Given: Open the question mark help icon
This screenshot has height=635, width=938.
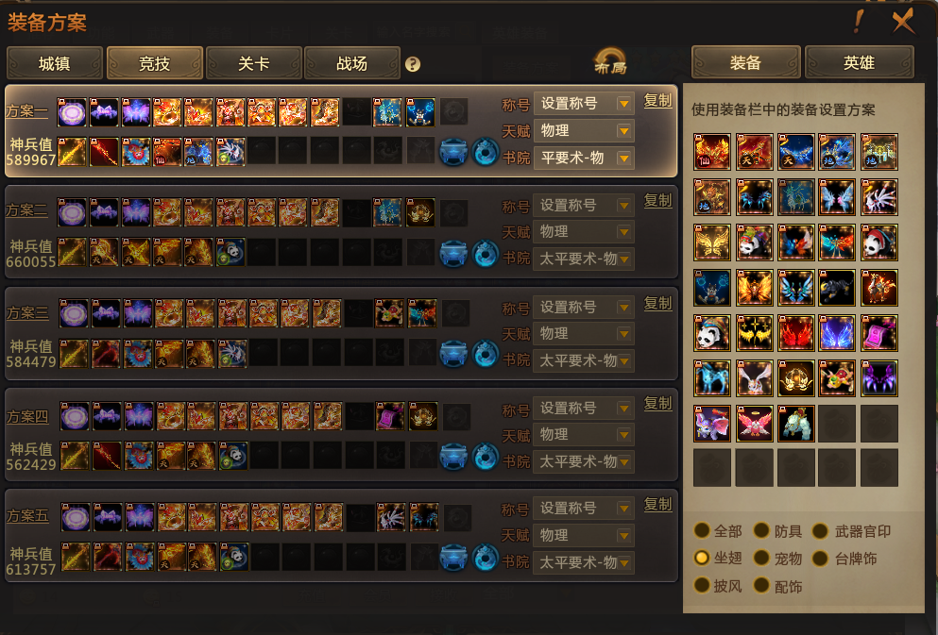Looking at the screenshot, I should (412, 64).
